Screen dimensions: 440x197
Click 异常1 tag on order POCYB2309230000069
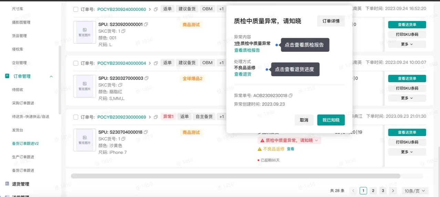tap(168, 117)
